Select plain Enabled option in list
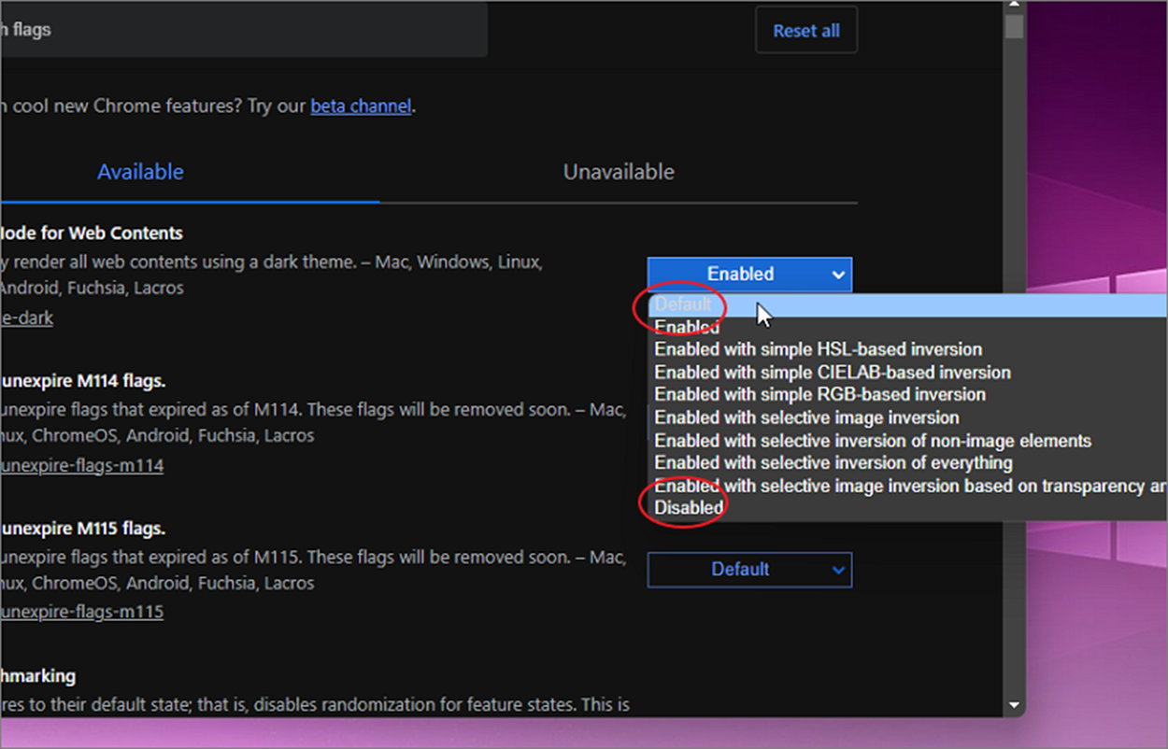Image resolution: width=1168 pixels, height=749 pixels. [907, 327]
